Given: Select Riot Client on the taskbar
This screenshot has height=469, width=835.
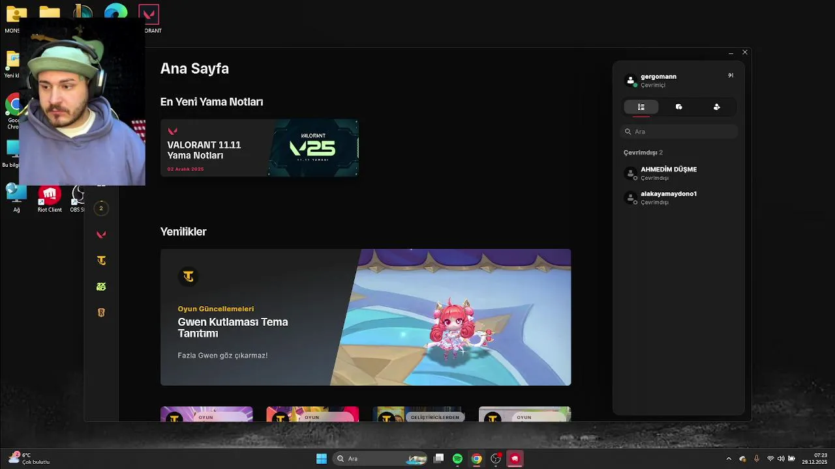Looking at the screenshot, I should point(515,459).
